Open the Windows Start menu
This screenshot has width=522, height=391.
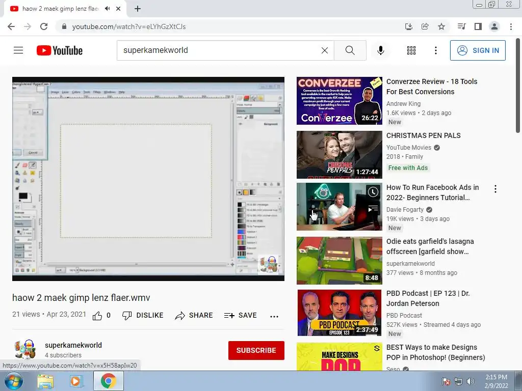coord(14,381)
